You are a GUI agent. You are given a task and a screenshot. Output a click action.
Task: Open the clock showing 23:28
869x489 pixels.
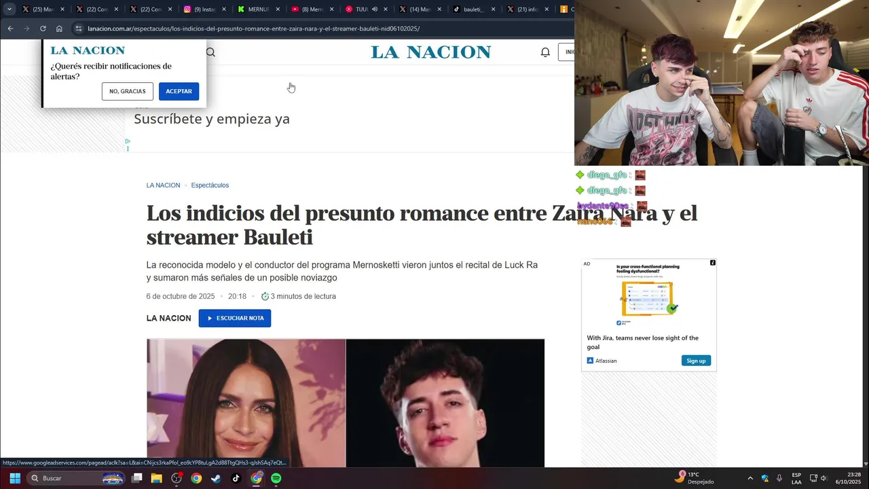coord(848,478)
